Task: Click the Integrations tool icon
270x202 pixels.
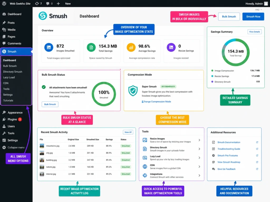Action: click(145, 175)
